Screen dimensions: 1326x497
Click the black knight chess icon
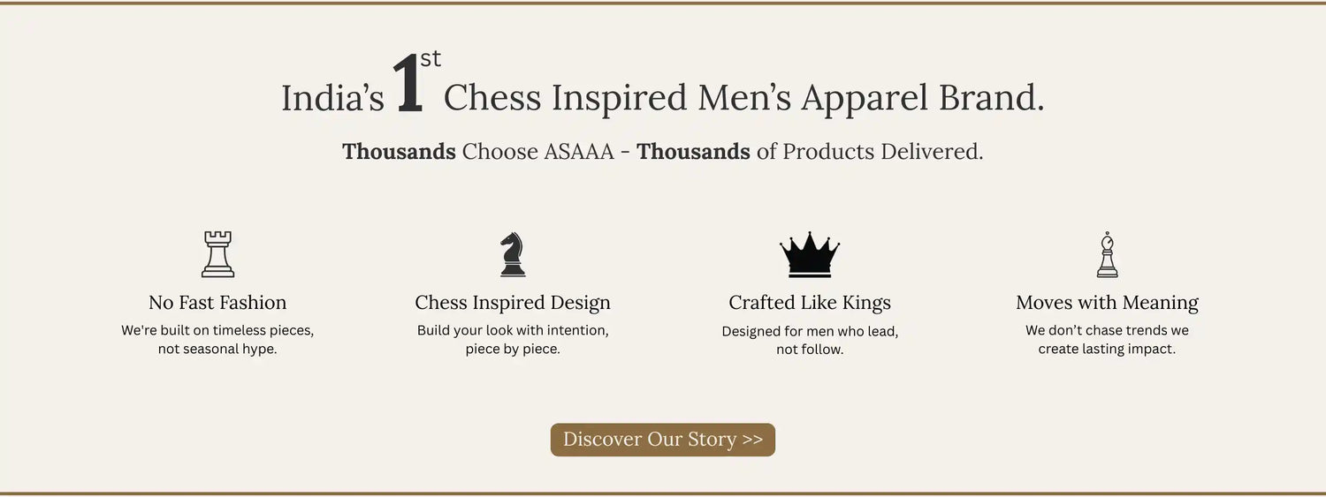click(513, 254)
